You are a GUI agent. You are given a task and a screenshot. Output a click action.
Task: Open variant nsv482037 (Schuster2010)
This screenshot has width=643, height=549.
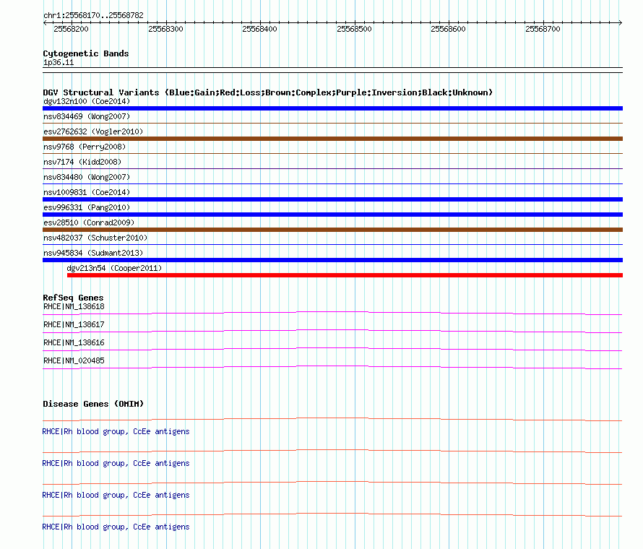(95, 238)
